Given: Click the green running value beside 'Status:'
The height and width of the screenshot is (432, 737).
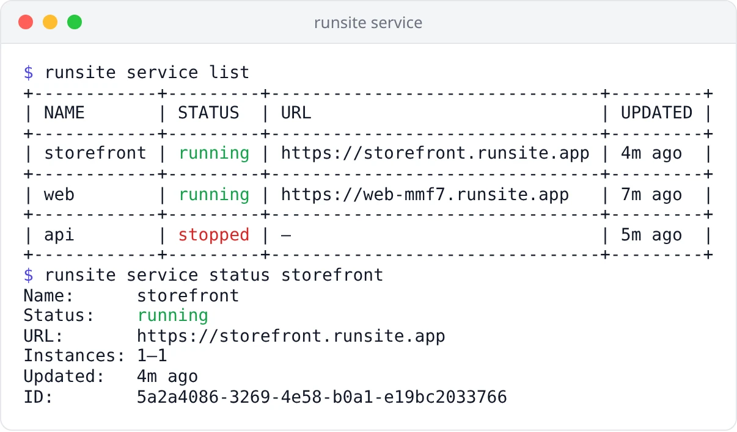Looking at the screenshot, I should [173, 315].
